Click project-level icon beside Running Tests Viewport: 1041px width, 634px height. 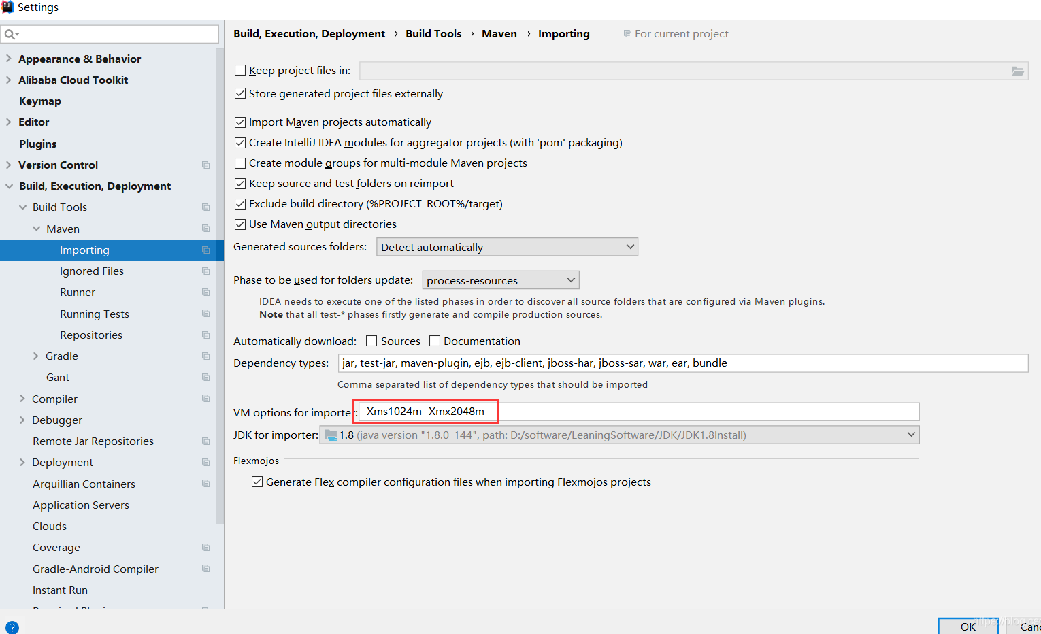point(205,314)
